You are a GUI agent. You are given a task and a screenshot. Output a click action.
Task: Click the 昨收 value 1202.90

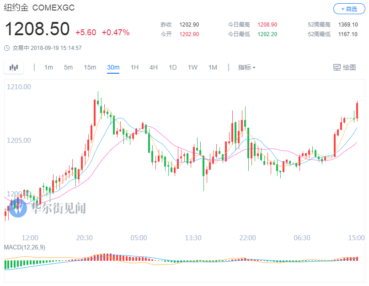coord(189,25)
